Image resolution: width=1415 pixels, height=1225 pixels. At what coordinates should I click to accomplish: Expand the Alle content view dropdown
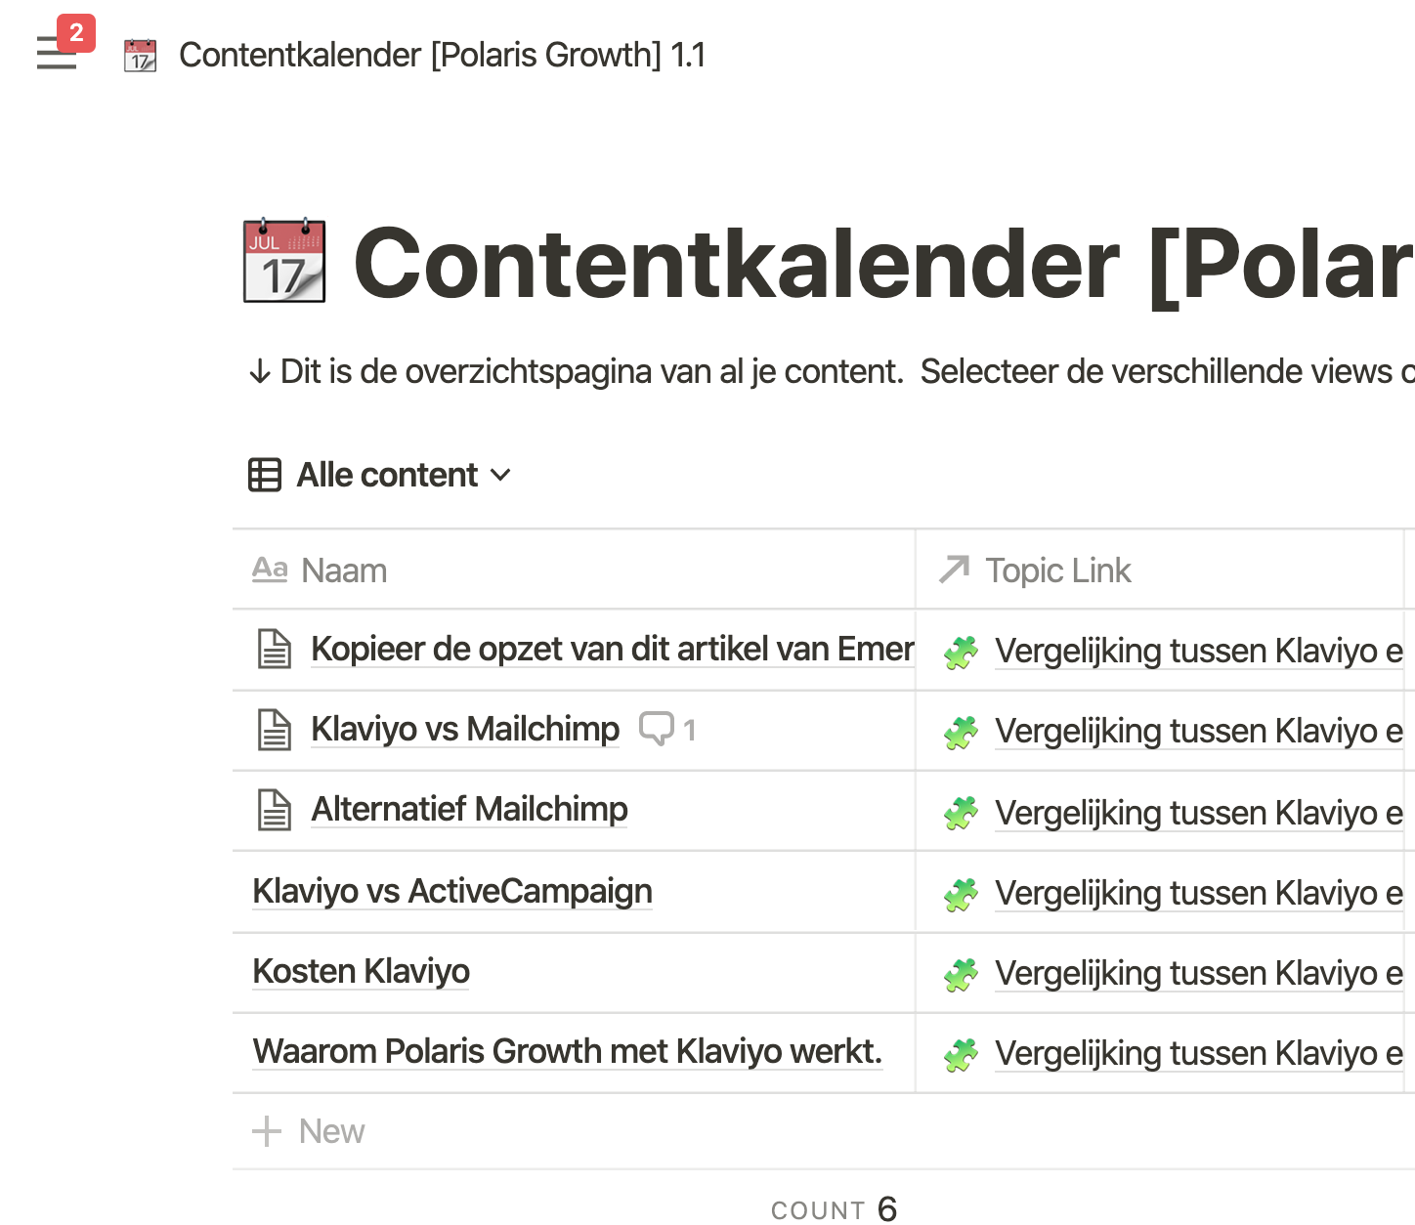(500, 475)
